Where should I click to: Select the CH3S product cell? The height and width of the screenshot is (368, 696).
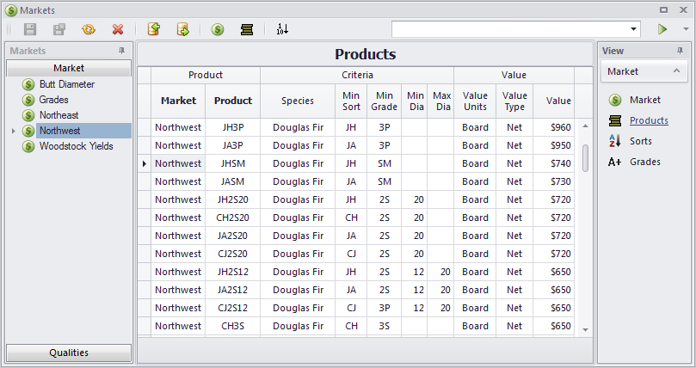tap(233, 327)
